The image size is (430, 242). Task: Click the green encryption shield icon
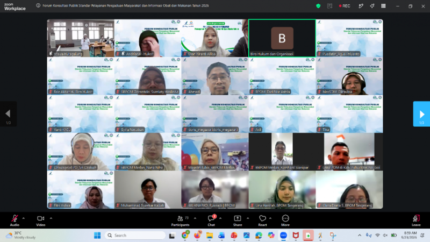click(x=318, y=6)
